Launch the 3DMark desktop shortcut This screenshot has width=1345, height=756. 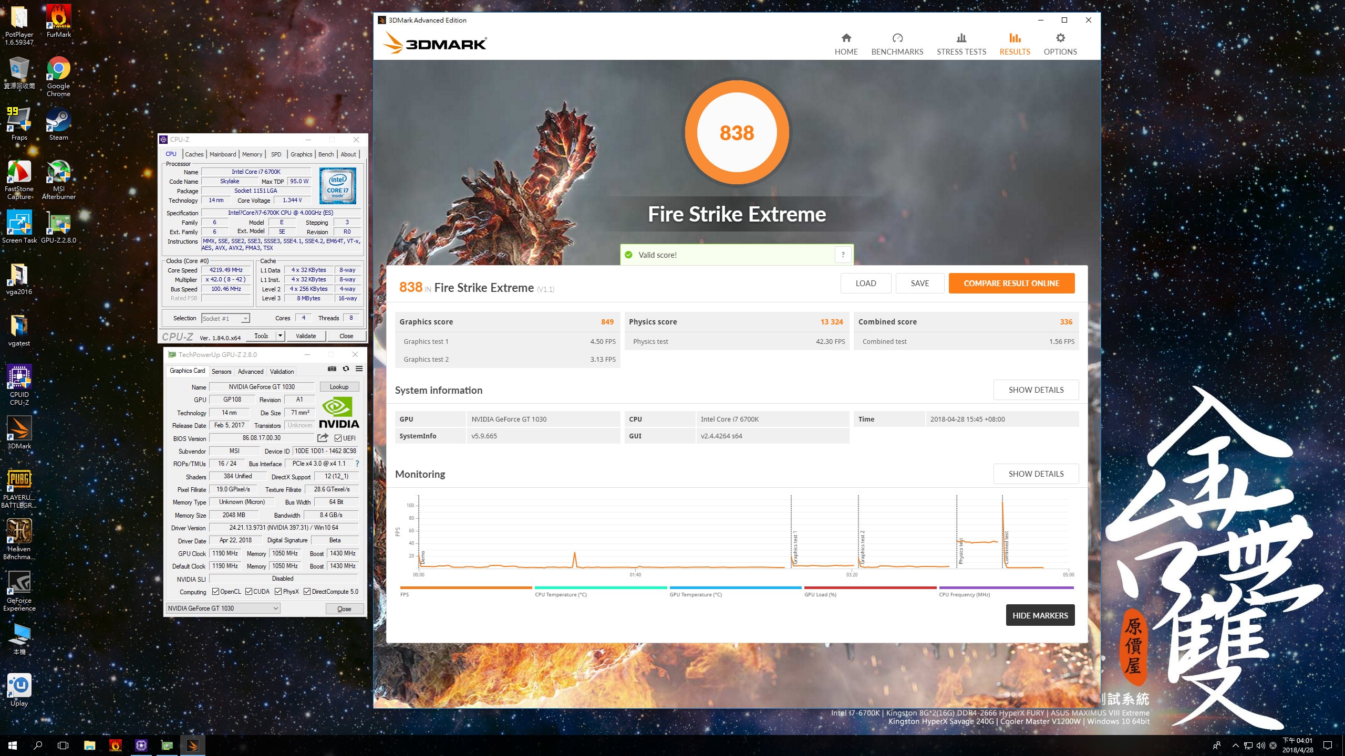pyautogui.click(x=19, y=433)
